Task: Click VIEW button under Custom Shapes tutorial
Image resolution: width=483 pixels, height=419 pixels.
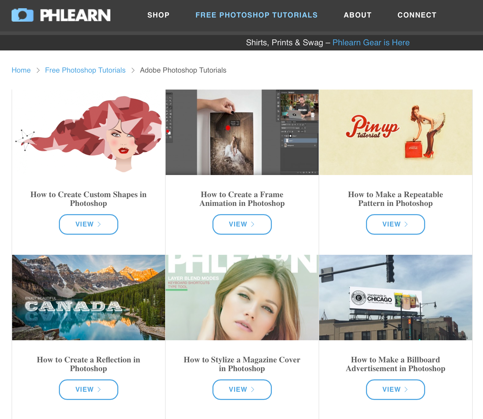Action: click(x=88, y=224)
